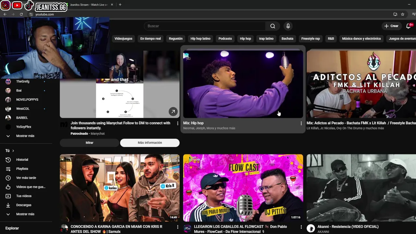Open Mix Hip hop options menu
Image resolution: width=416 pixels, height=234 pixels.
[x=301, y=123]
